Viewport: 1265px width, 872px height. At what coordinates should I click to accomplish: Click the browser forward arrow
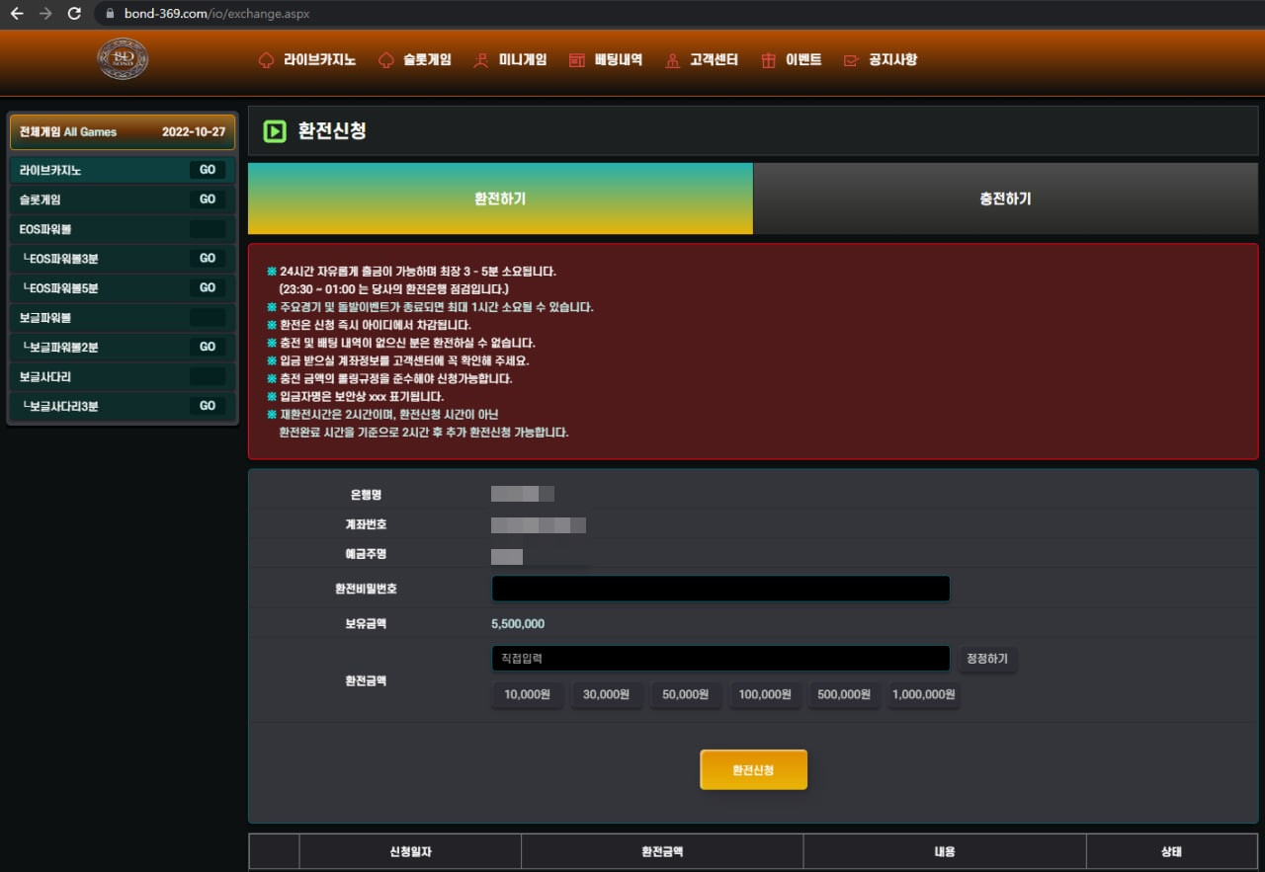pos(44,14)
